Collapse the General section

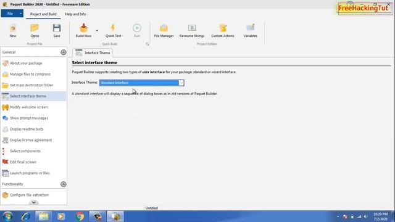click(x=63, y=52)
